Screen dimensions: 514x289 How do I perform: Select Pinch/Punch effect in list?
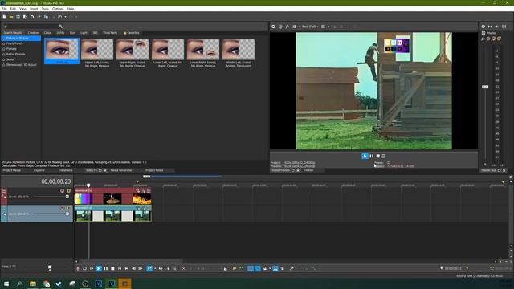14,43
